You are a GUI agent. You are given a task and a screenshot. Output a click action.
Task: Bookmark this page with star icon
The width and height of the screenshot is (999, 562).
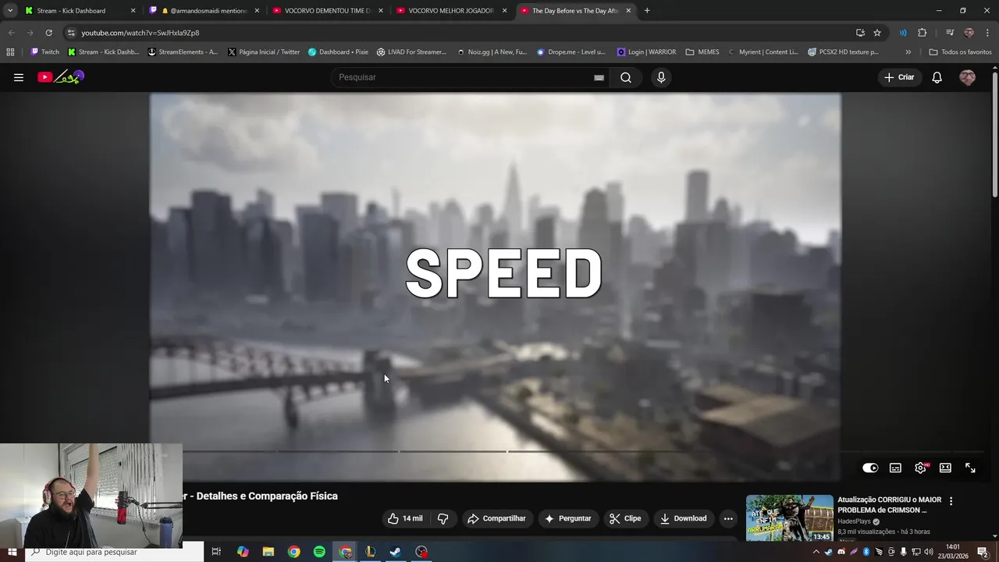click(877, 33)
